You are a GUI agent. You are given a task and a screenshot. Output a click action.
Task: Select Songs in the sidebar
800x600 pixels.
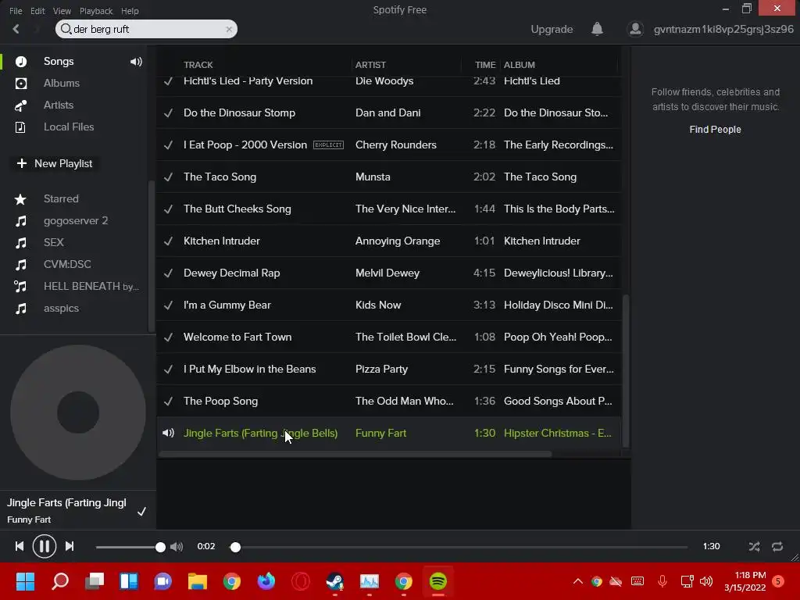tap(59, 61)
